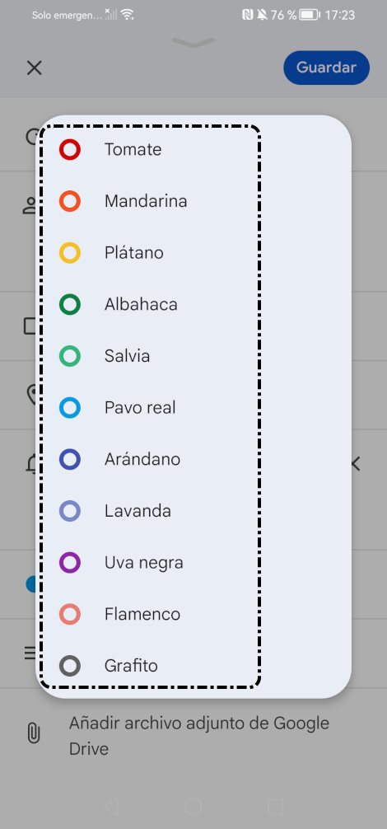The height and width of the screenshot is (829, 387).
Task: Save the event with Guardar
Action: coord(326,68)
